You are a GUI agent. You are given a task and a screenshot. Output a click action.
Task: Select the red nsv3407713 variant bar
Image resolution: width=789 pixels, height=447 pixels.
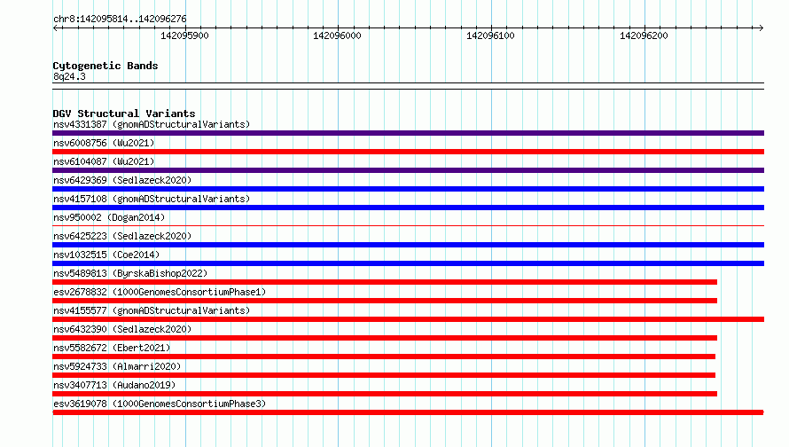click(x=385, y=394)
